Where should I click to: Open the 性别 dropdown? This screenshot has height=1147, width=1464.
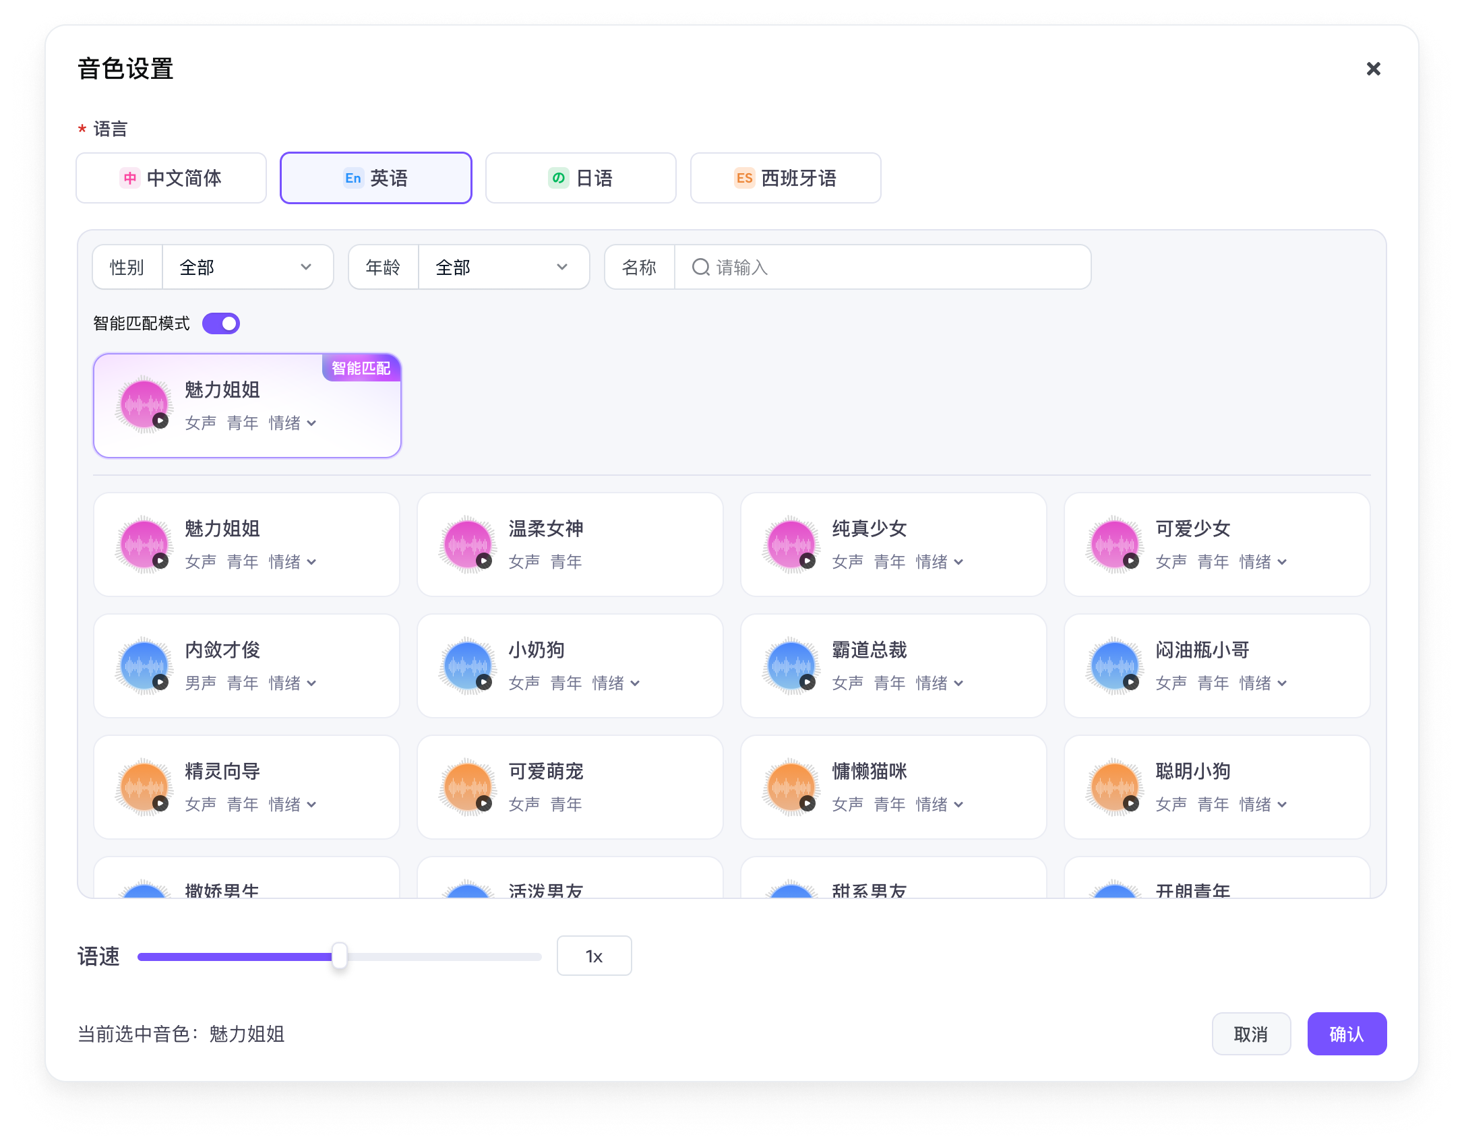pos(247,268)
